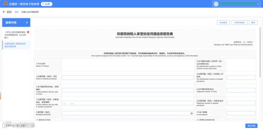Click the 提交申报 submit button
The image size is (263, 130).
pyautogui.click(x=251, y=126)
